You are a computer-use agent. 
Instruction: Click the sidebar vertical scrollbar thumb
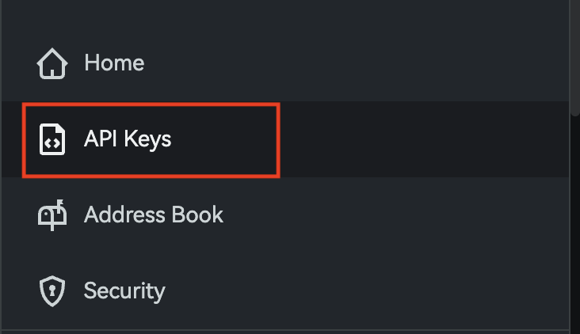575,55
